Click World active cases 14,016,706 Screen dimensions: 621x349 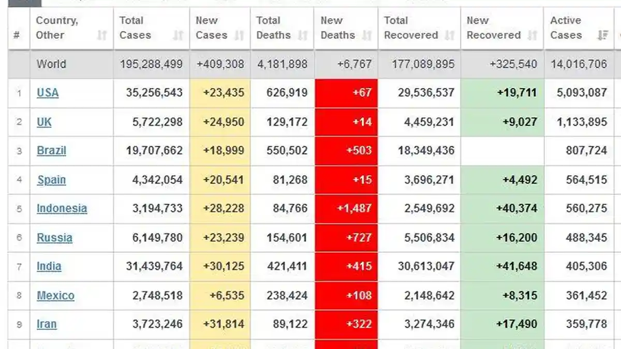[x=579, y=64]
